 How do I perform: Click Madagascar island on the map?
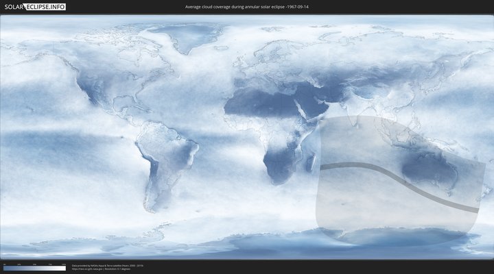point(313,162)
